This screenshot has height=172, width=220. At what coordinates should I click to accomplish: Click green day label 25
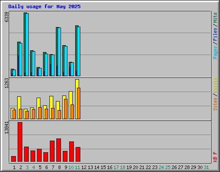(x=168, y=167)
